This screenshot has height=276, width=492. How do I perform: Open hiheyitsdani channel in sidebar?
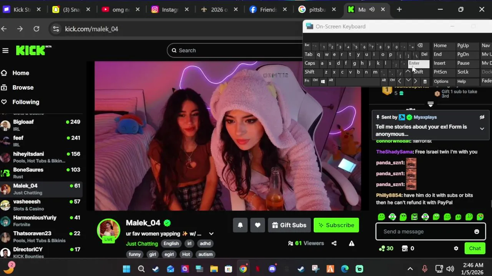tap(41, 157)
